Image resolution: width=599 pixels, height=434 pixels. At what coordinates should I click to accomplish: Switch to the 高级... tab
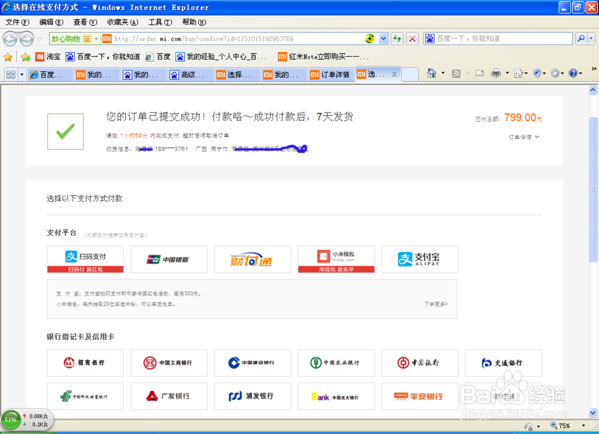point(190,74)
